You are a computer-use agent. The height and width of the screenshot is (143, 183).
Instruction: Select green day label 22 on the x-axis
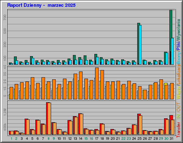coord(124,139)
